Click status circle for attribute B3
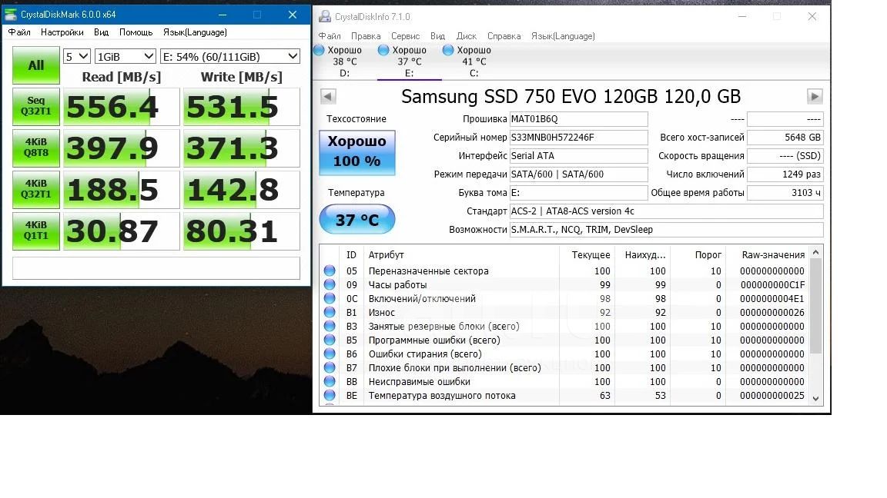This screenshot has width=887, height=498. tap(330, 326)
